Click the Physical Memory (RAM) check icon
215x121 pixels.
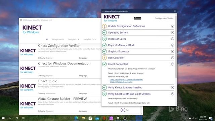(x=104, y=45)
